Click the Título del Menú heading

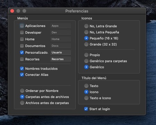tap(94, 78)
